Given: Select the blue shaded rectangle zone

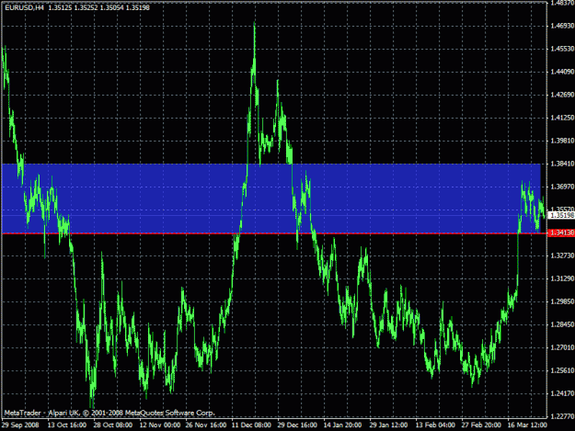Looking at the screenshot, I should tap(271, 198).
